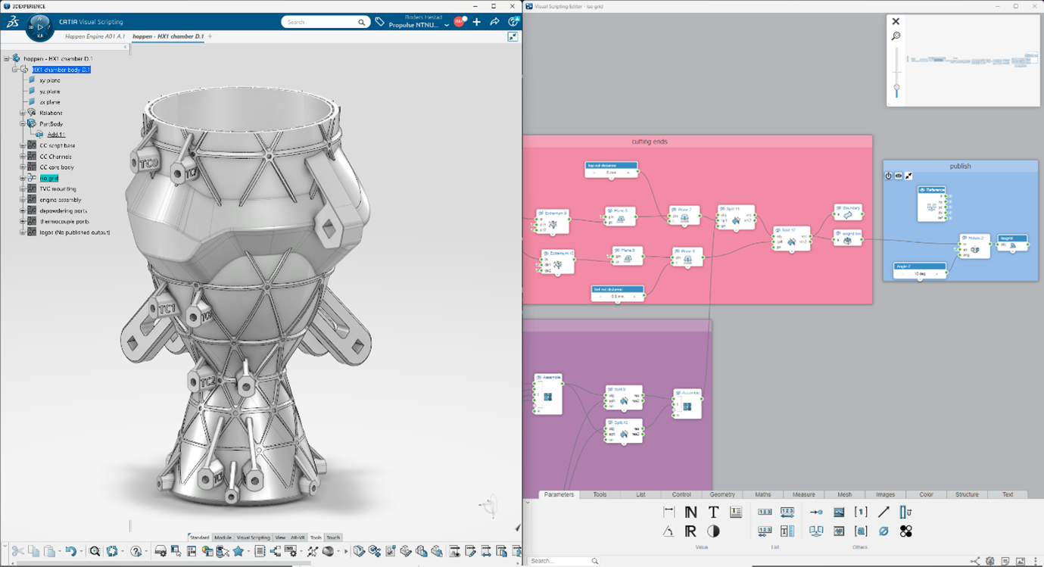Expand the thermocouple ports tree node

(x=23, y=221)
